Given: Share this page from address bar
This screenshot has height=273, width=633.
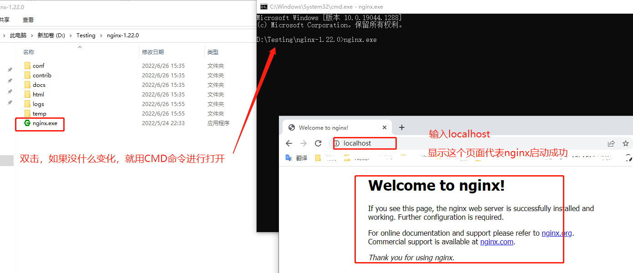Looking at the screenshot, I should [611, 143].
